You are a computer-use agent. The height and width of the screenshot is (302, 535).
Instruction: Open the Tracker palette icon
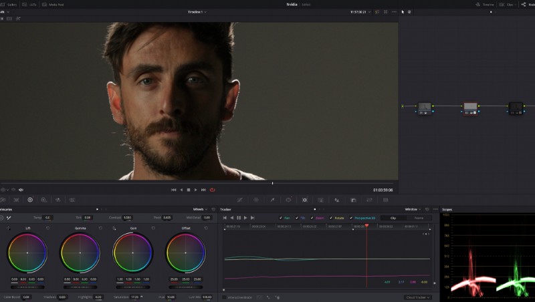pos(305,200)
